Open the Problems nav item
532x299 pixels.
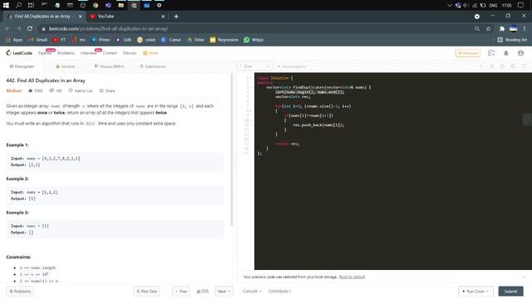(x=66, y=53)
